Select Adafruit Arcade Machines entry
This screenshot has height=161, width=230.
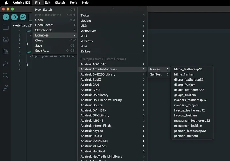click(x=112, y=69)
